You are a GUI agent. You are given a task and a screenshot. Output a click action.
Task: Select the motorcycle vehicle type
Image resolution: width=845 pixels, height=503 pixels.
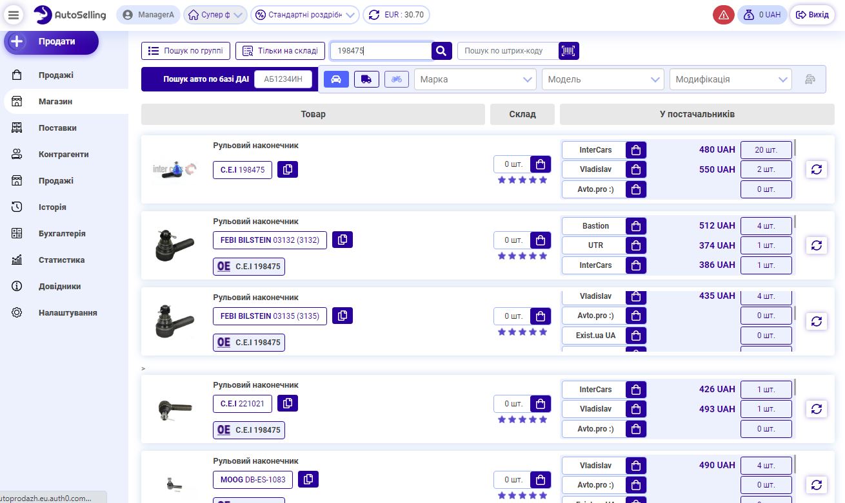click(x=397, y=79)
